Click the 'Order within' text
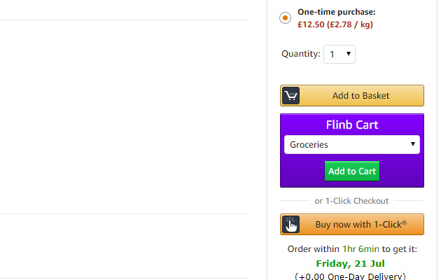Image resolution: width=448 pixels, height=280 pixels. [x=314, y=249]
